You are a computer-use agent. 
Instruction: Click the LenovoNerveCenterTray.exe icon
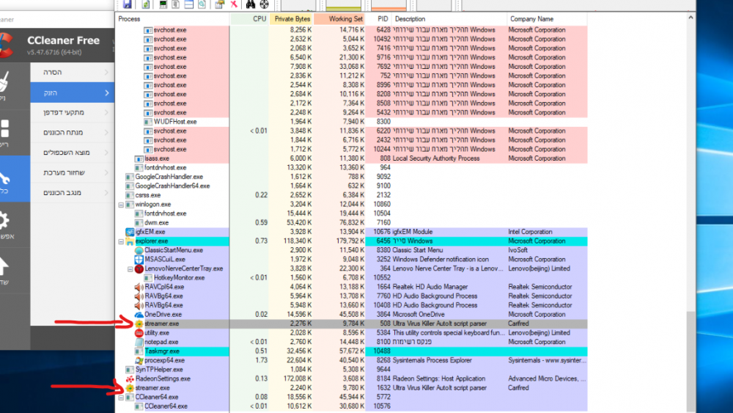[x=139, y=269]
